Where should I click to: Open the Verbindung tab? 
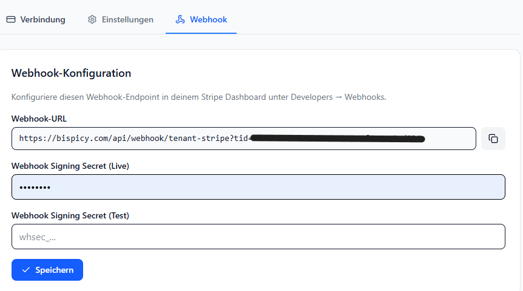[36, 19]
